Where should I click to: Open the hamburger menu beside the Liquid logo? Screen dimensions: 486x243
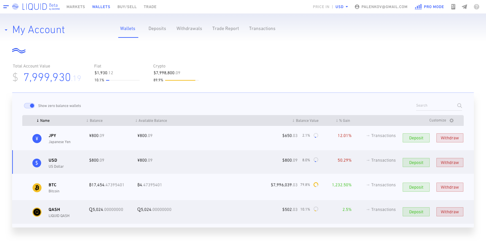(x=6, y=7)
